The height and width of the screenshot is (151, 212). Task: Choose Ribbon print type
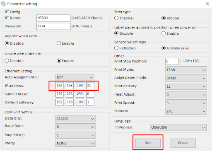pyautogui.click(x=170, y=18)
